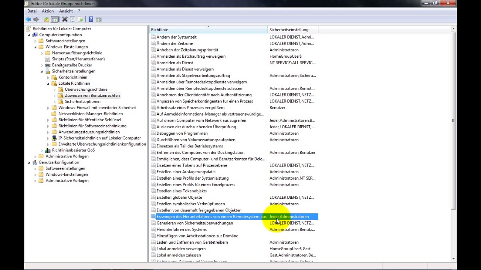The image size is (481, 270).
Task: Click the Export list toolbar icon
Action: (x=80, y=19)
